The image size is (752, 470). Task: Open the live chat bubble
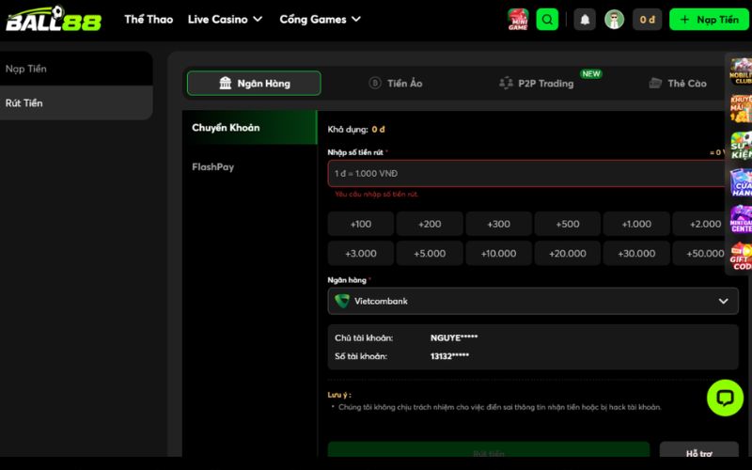pyautogui.click(x=725, y=398)
